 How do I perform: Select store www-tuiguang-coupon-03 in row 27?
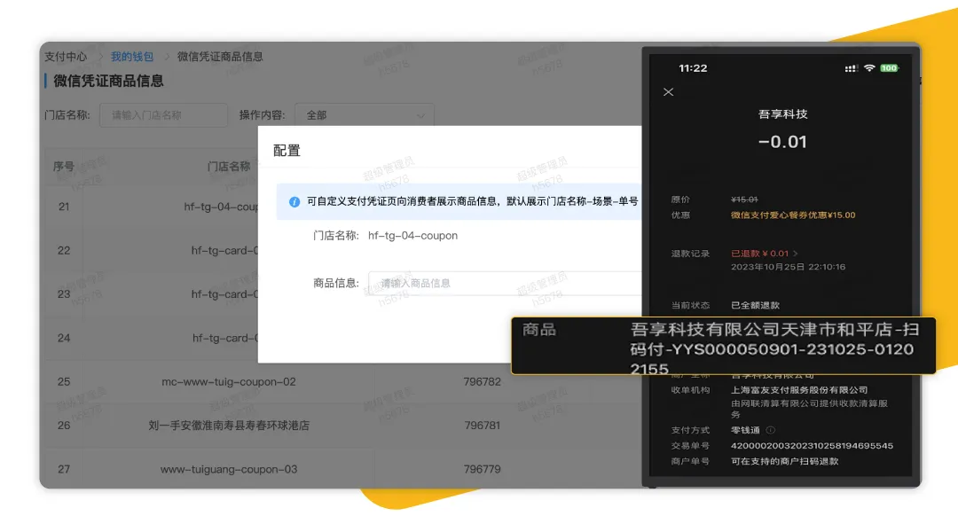point(229,469)
